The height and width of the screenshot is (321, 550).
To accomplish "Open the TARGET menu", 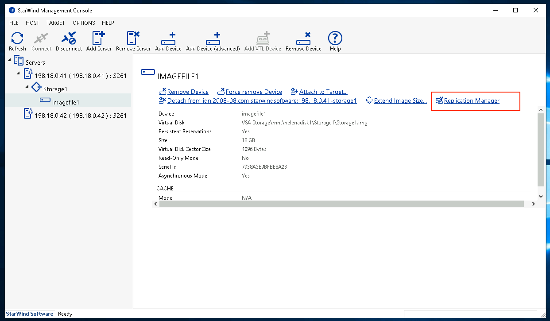I will pos(56,23).
